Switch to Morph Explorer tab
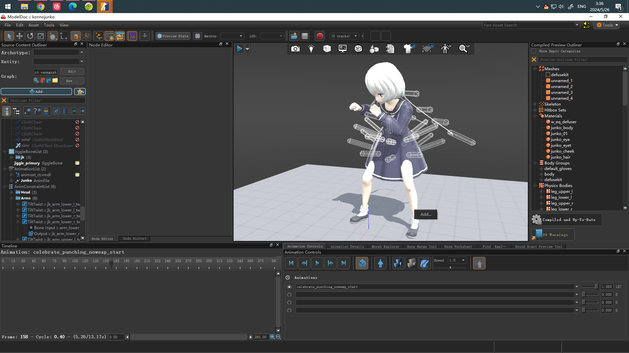 click(x=385, y=247)
